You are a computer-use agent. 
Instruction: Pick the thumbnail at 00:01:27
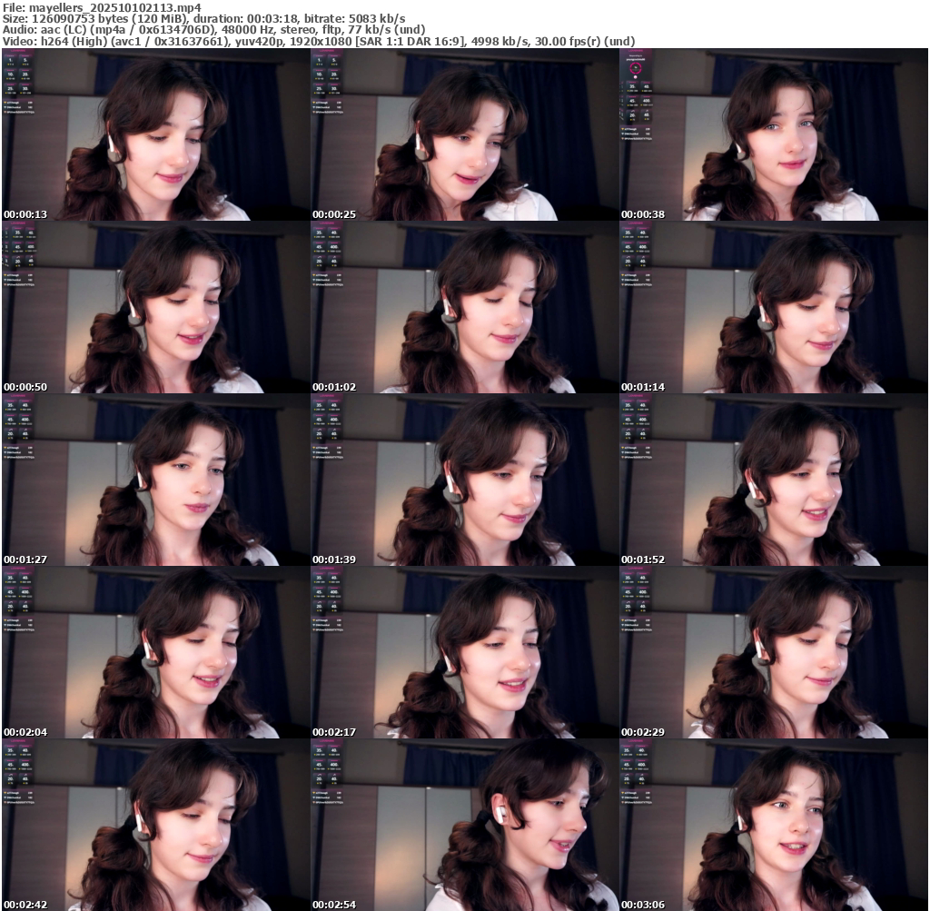(x=155, y=480)
